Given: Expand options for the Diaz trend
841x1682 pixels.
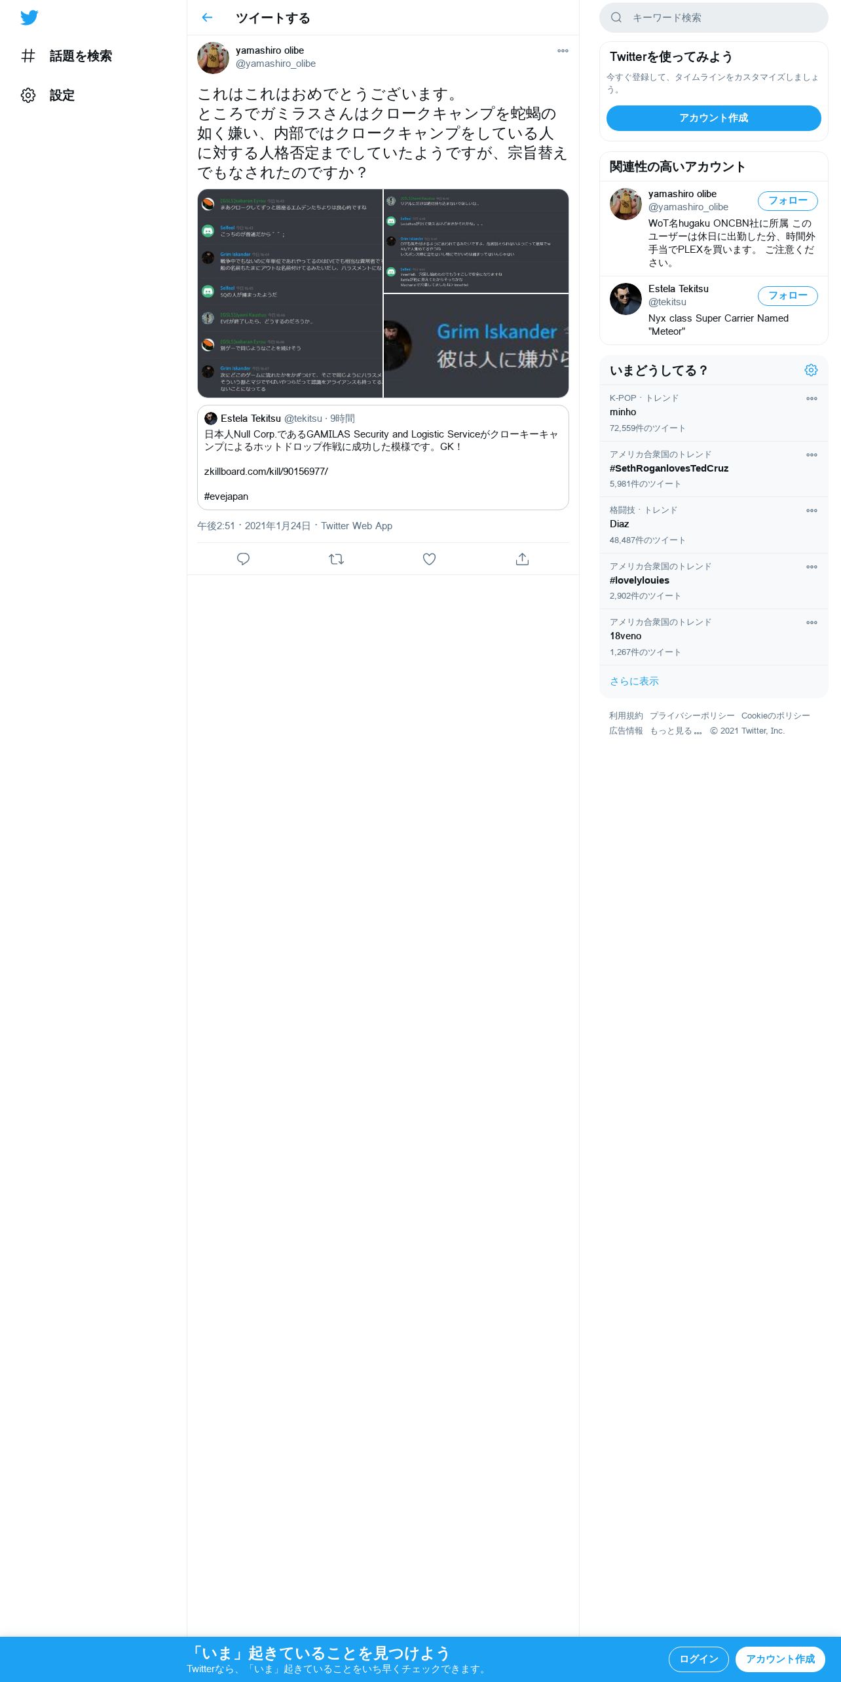Looking at the screenshot, I should (812, 510).
